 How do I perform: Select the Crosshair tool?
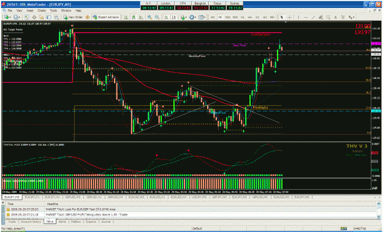point(289,17)
